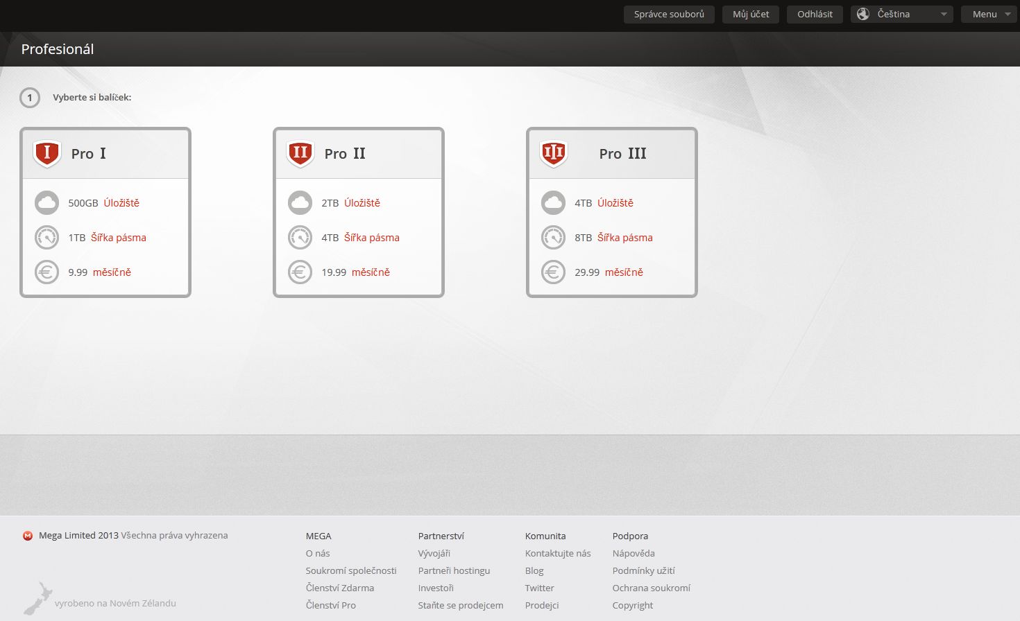Viewport: 1020px width, 621px height.
Task: Click the 2TB Úložiště storage line
Action: (x=350, y=203)
